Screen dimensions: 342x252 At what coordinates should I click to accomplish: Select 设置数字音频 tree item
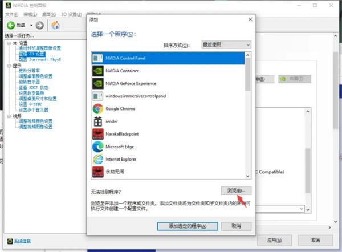[x=31, y=93]
